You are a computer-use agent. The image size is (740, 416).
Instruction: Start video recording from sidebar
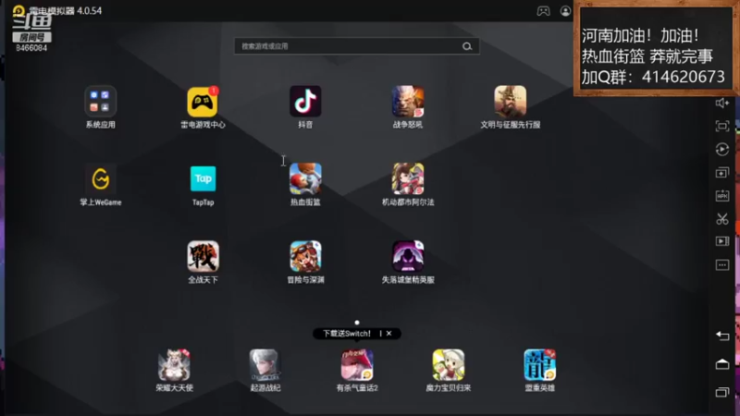point(722,241)
